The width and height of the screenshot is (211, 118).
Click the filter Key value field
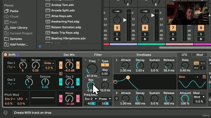(x=105, y=74)
